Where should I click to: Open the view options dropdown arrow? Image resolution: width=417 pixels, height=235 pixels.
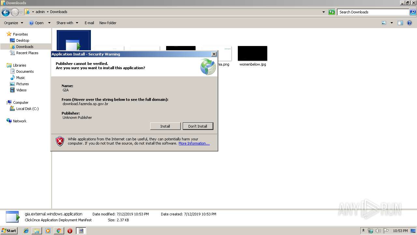pyautogui.click(x=392, y=23)
